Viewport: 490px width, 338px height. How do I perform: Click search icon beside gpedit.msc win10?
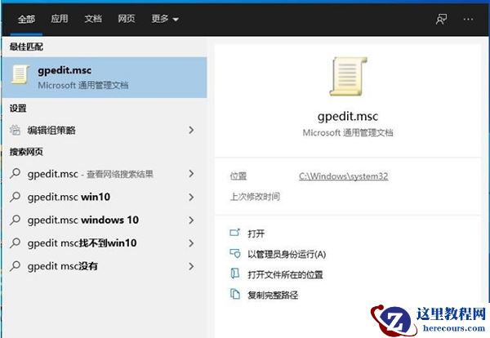pos(15,197)
